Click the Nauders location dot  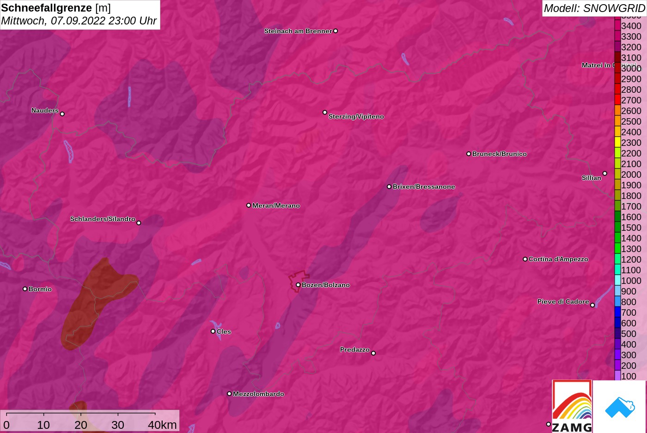pyautogui.click(x=62, y=114)
